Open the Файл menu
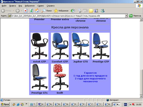This screenshot has height=107, width=143. point(4,6)
